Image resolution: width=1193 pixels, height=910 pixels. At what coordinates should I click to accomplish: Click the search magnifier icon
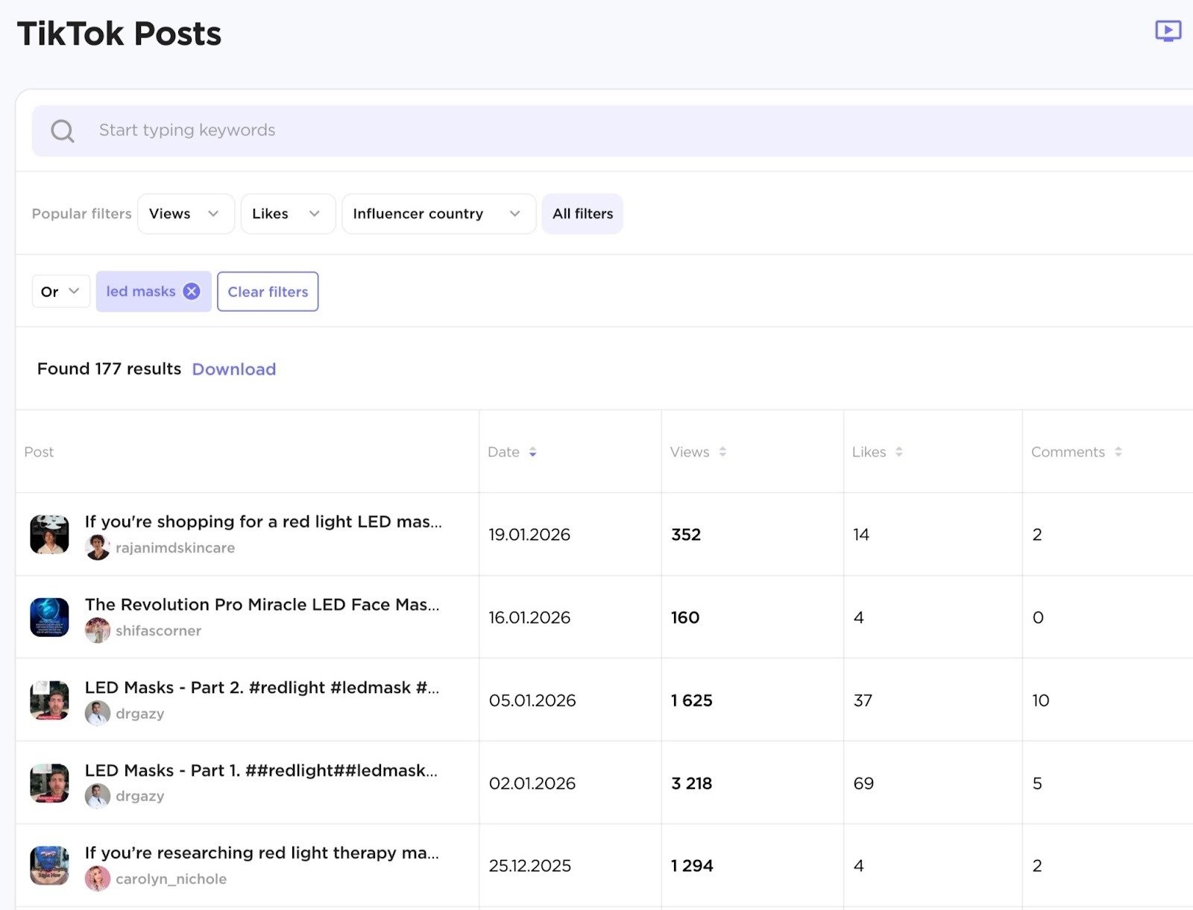[63, 130]
